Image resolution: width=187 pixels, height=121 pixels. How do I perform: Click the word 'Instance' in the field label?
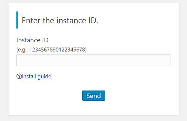pos(28,40)
